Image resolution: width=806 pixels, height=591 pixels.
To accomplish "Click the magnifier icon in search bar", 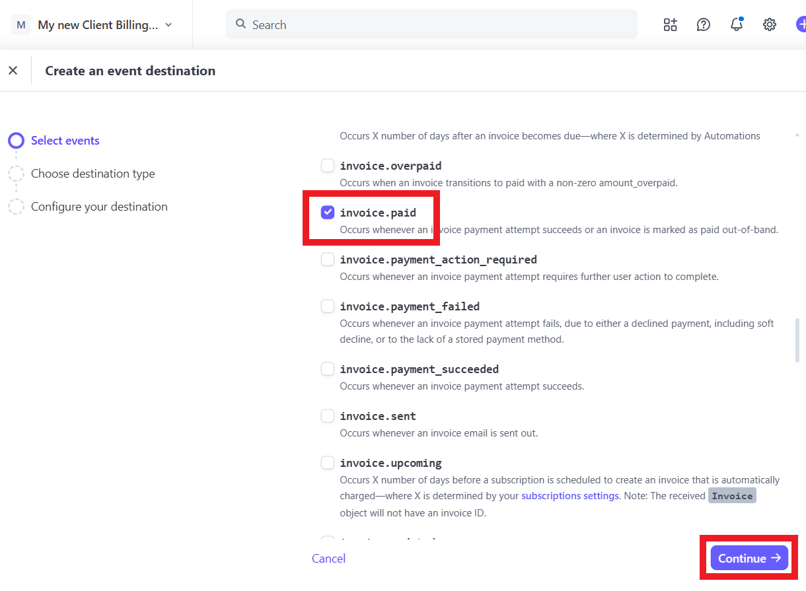I will click(x=240, y=24).
